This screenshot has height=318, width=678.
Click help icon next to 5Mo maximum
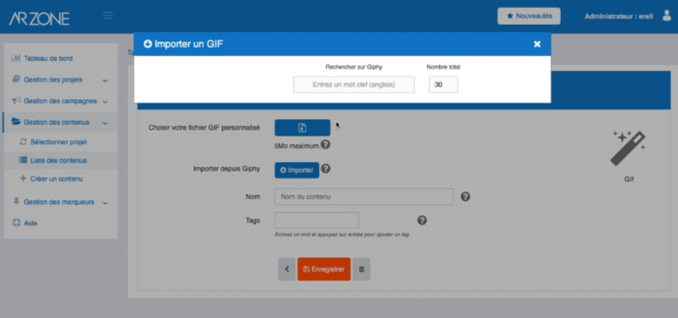point(325,145)
